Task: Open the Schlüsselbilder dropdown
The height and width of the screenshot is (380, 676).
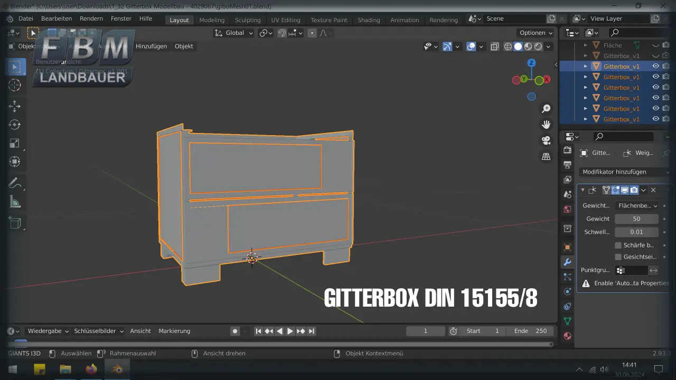Action: pyautogui.click(x=99, y=331)
